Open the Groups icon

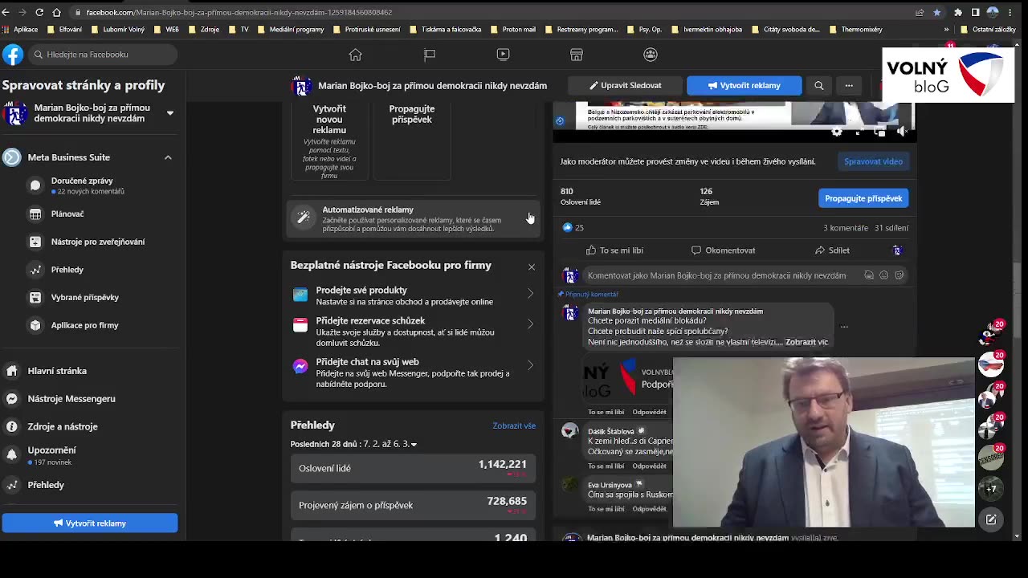[651, 55]
